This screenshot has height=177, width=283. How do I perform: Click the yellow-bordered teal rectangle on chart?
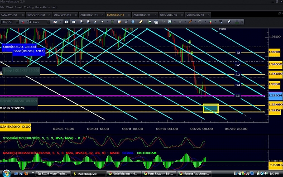tap(211, 109)
